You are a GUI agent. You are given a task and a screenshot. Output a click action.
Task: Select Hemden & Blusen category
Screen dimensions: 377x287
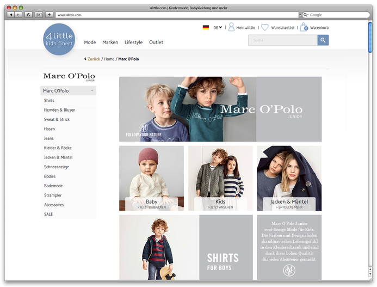(69, 110)
